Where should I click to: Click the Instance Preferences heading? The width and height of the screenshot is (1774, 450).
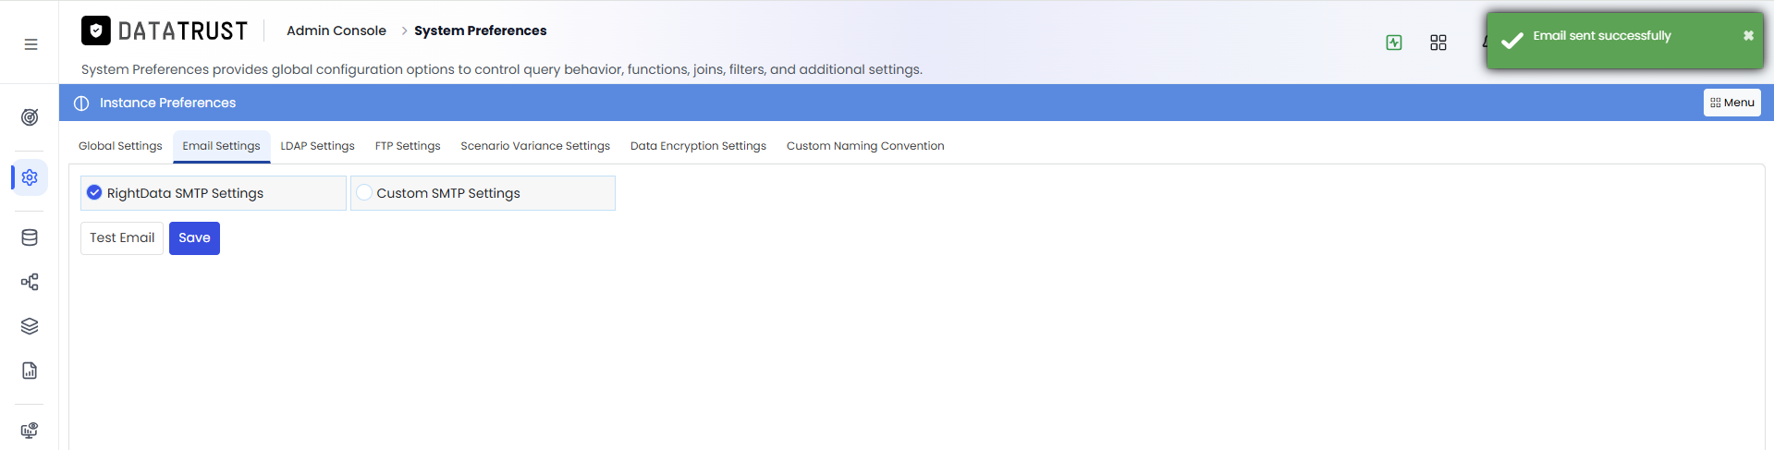(x=167, y=103)
